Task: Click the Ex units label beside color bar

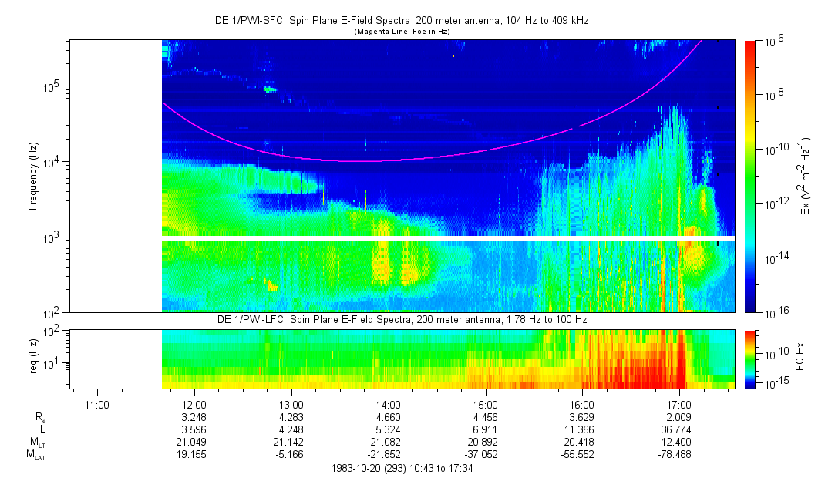Action: 806,177
